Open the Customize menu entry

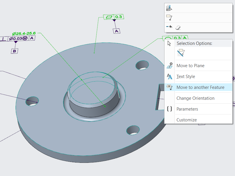[x=187, y=120]
